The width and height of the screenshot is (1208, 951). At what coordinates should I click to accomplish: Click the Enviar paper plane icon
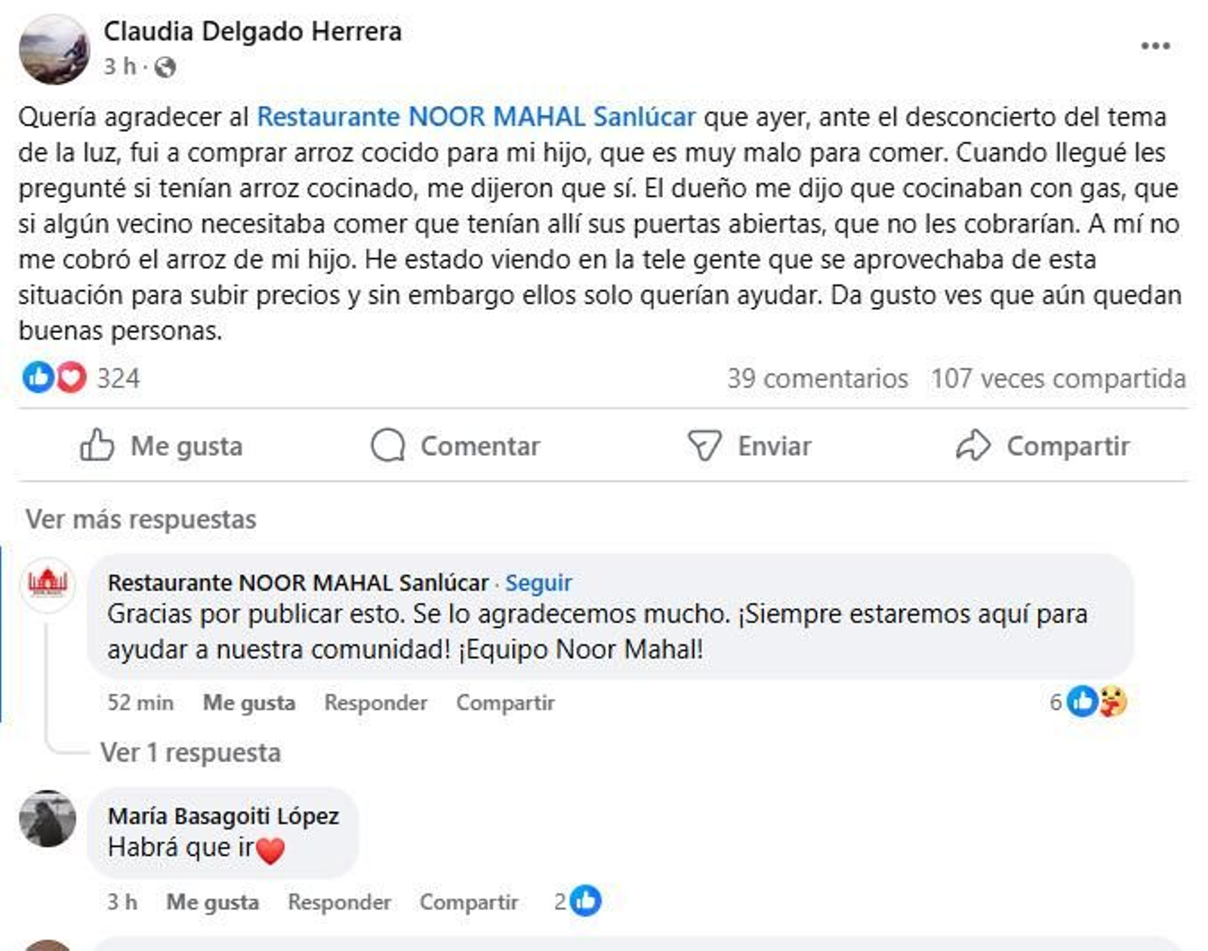tap(705, 445)
